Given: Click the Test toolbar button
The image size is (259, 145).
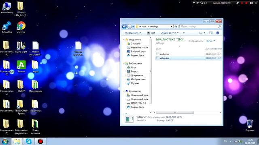Looking at the screenshot, I should pos(151,33).
